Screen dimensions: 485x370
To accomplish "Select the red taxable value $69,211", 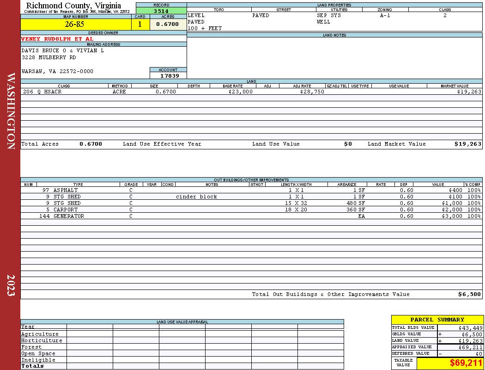I will point(466,363).
